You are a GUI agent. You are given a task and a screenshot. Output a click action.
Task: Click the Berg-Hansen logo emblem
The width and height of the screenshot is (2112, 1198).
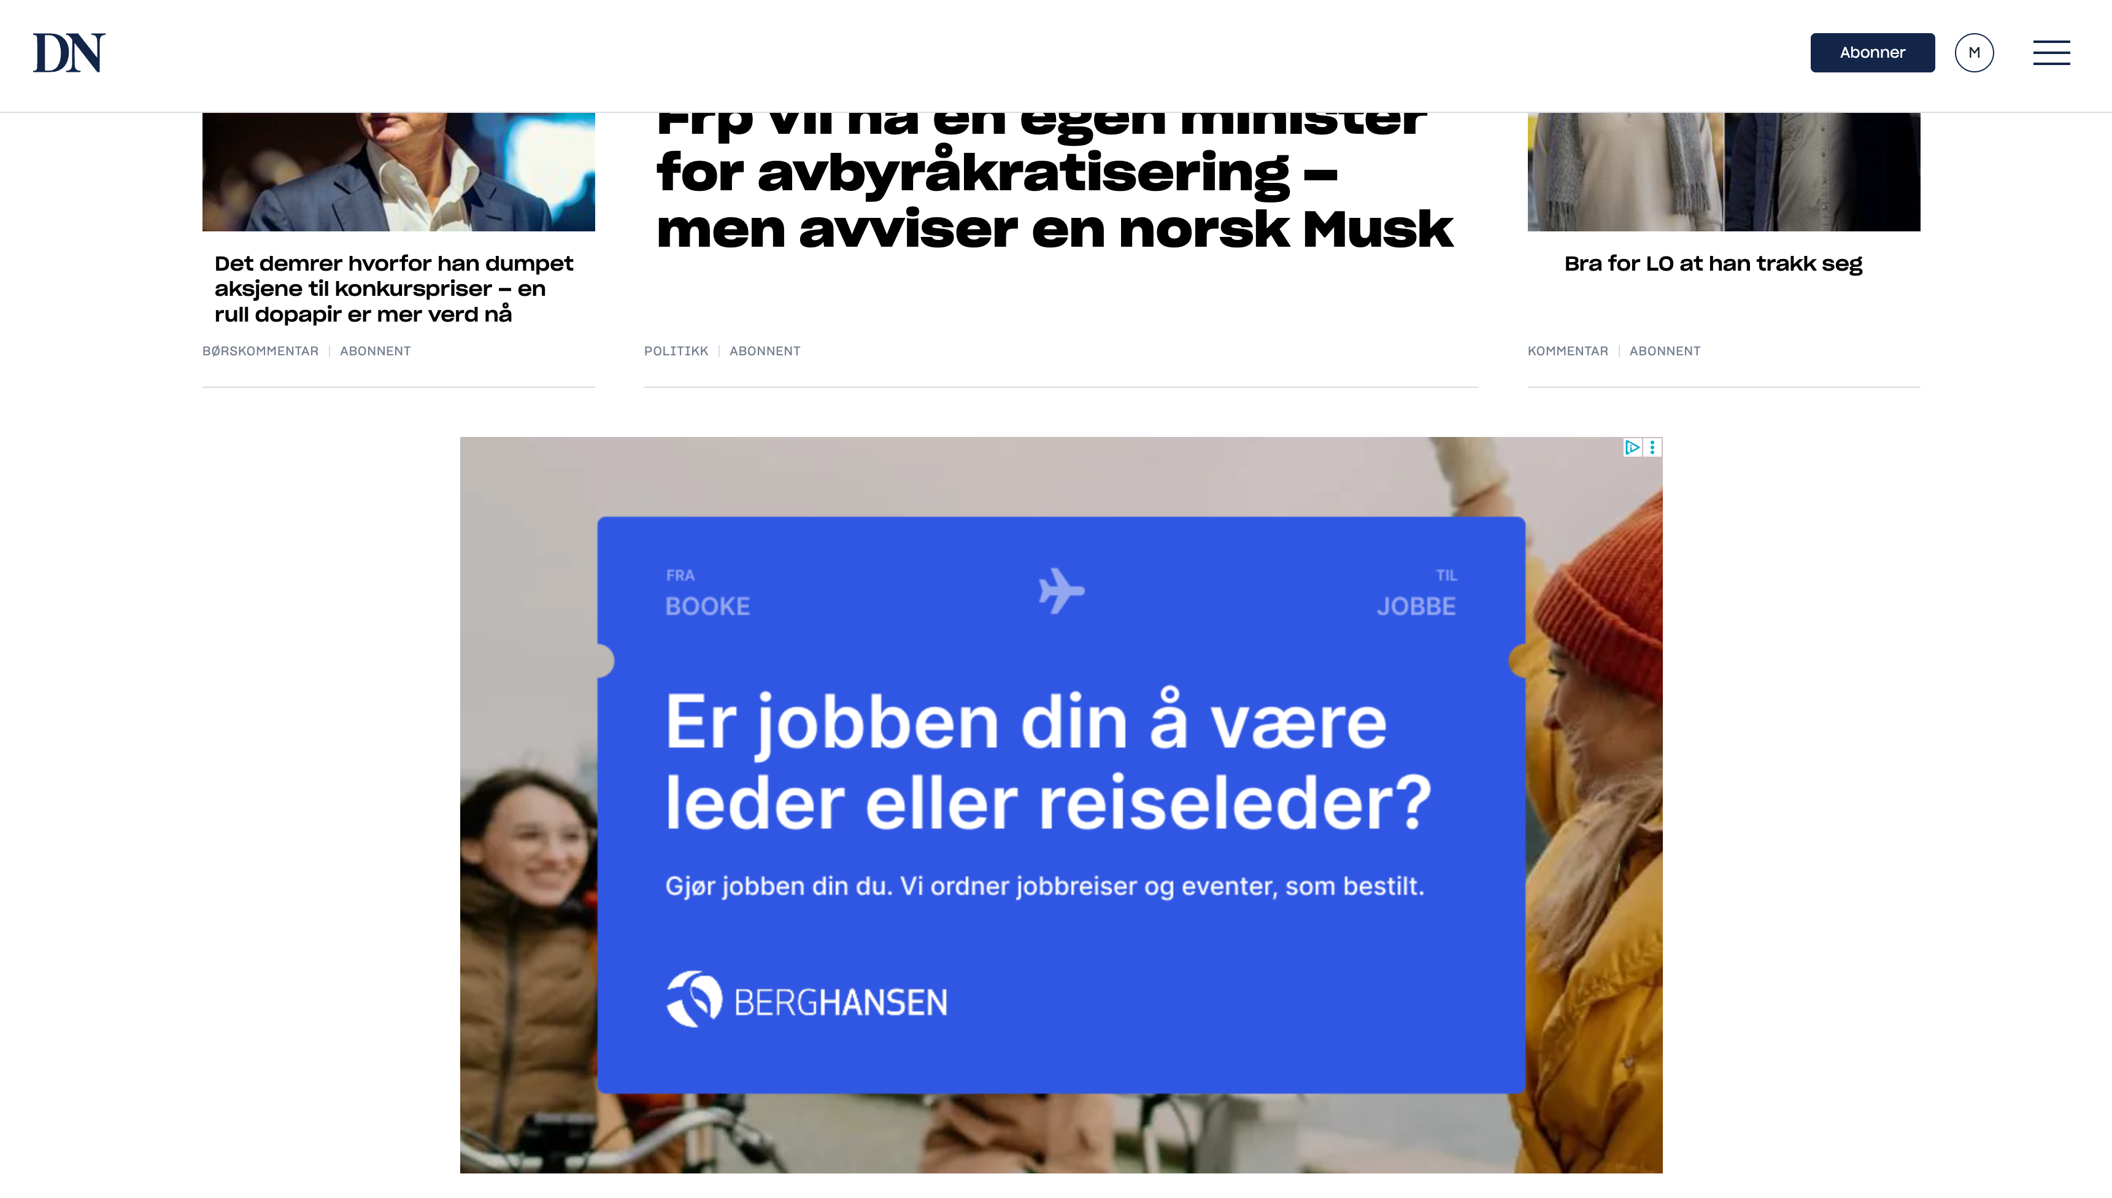point(693,999)
